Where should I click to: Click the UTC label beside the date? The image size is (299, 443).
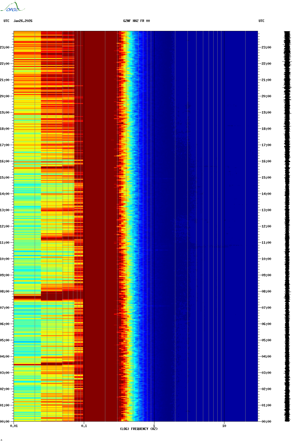pyautogui.click(x=7, y=21)
